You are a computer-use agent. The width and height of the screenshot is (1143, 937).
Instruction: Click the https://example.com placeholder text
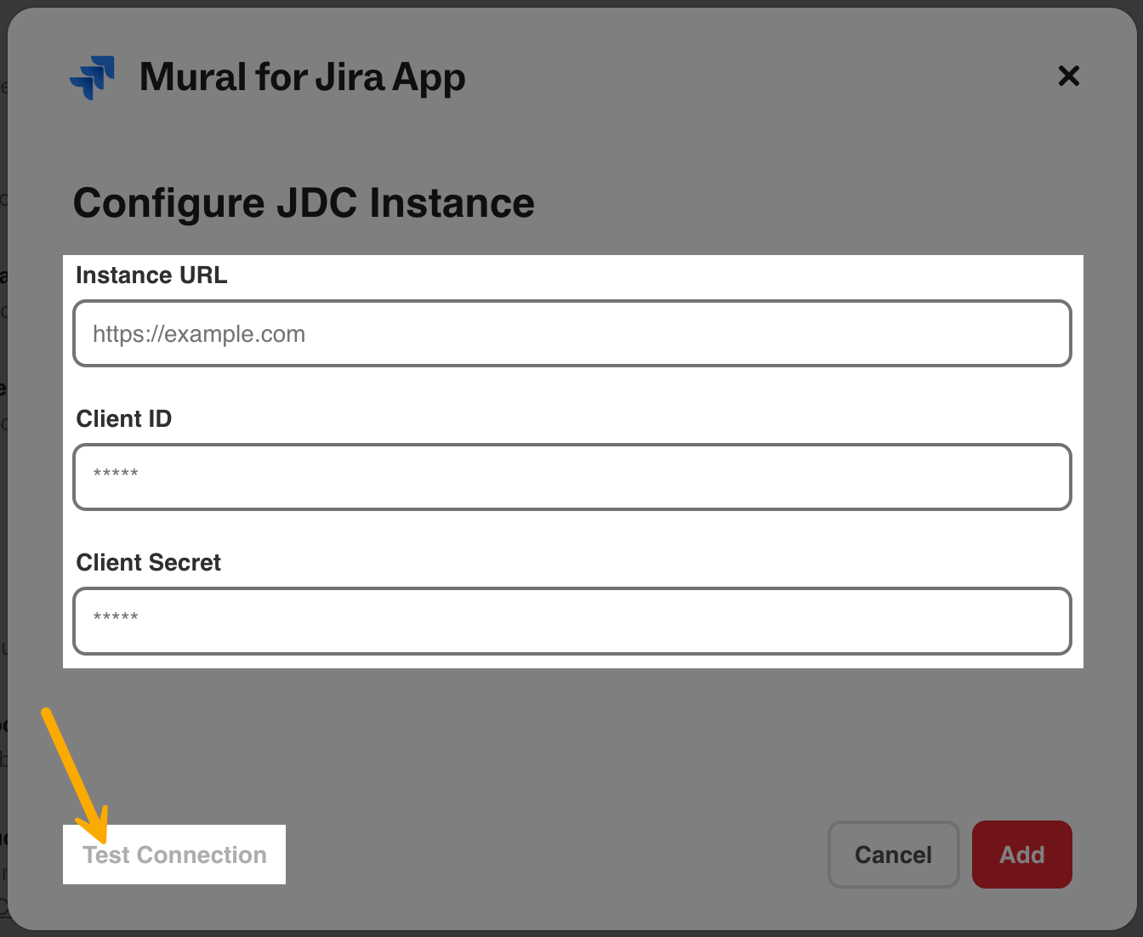point(198,333)
